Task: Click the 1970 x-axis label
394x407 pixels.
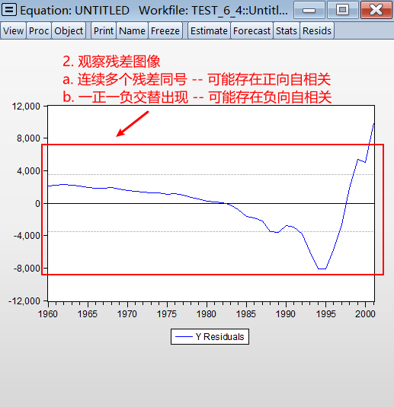Action: (127, 314)
